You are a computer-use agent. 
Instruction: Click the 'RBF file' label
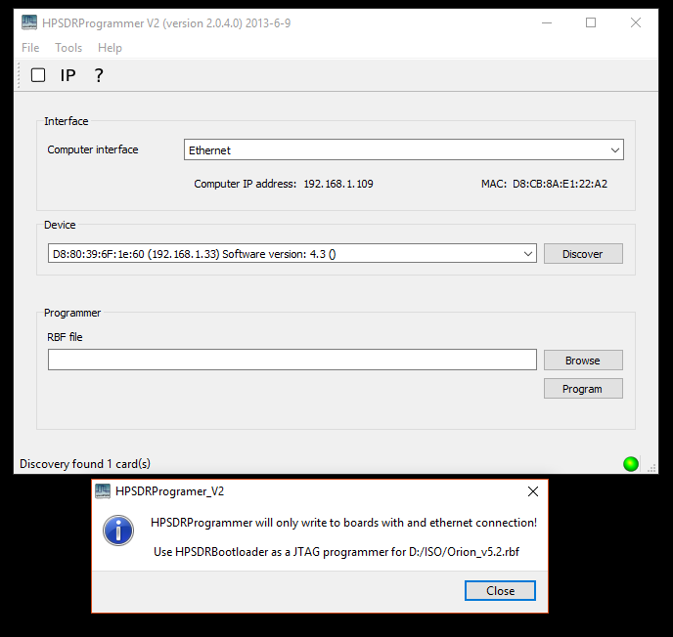65,337
